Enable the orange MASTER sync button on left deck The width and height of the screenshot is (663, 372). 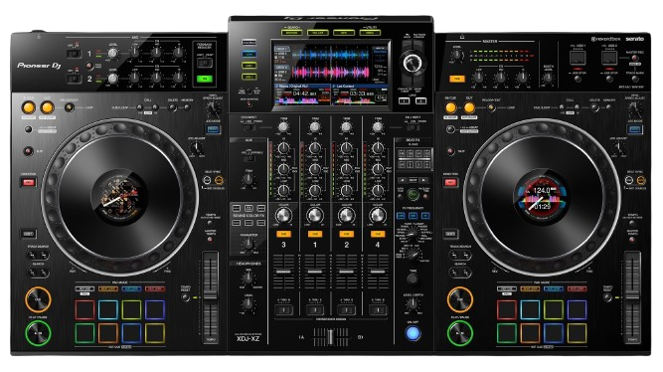pos(219,180)
